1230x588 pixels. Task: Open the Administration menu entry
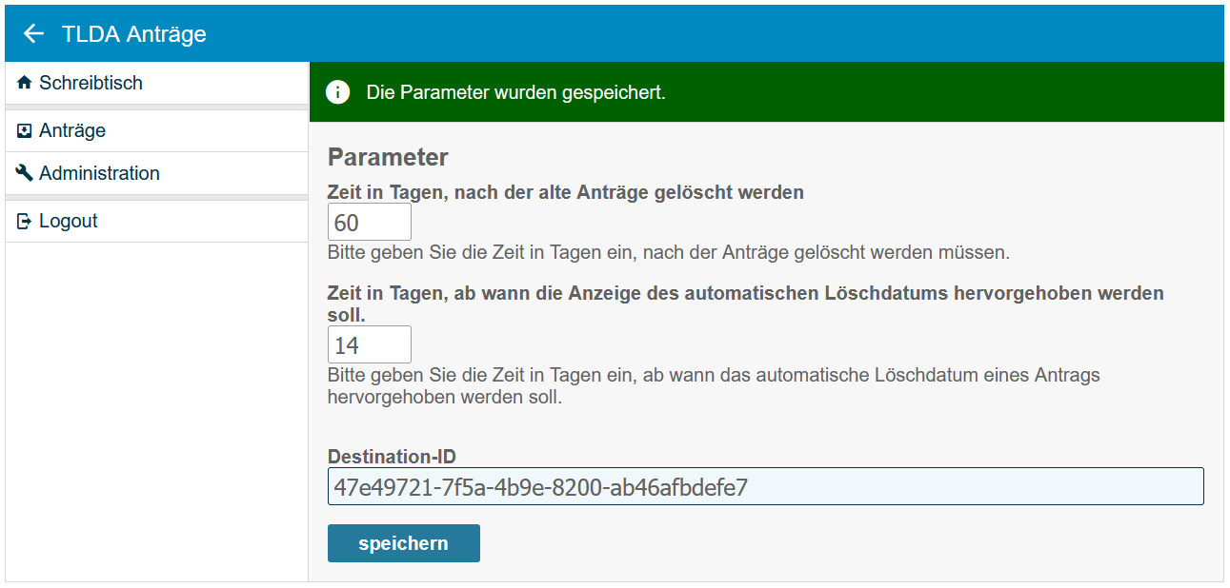click(99, 173)
